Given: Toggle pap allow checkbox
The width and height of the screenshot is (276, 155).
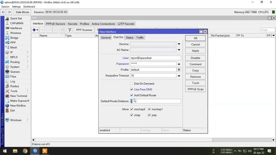Looking at the screenshot, I should [x=149, y=115].
